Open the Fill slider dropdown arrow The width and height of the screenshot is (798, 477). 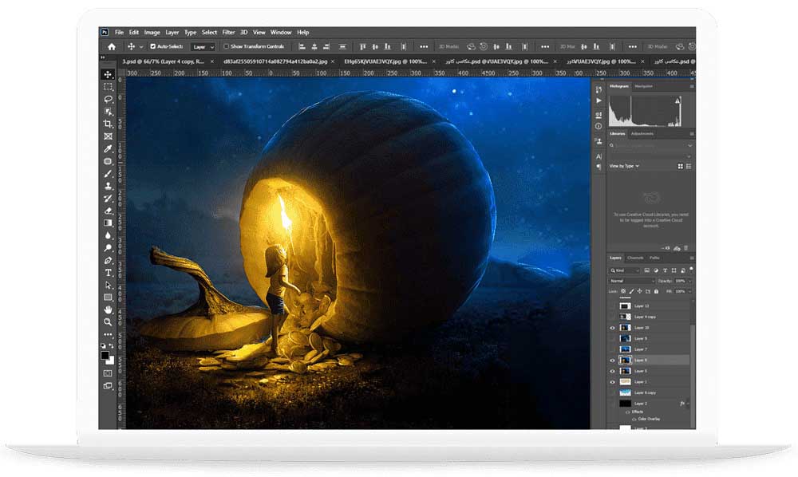(690, 291)
